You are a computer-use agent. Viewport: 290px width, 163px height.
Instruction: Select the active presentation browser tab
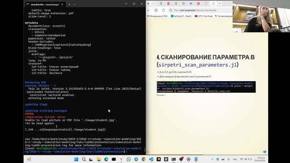pyautogui.click(x=213, y=4)
